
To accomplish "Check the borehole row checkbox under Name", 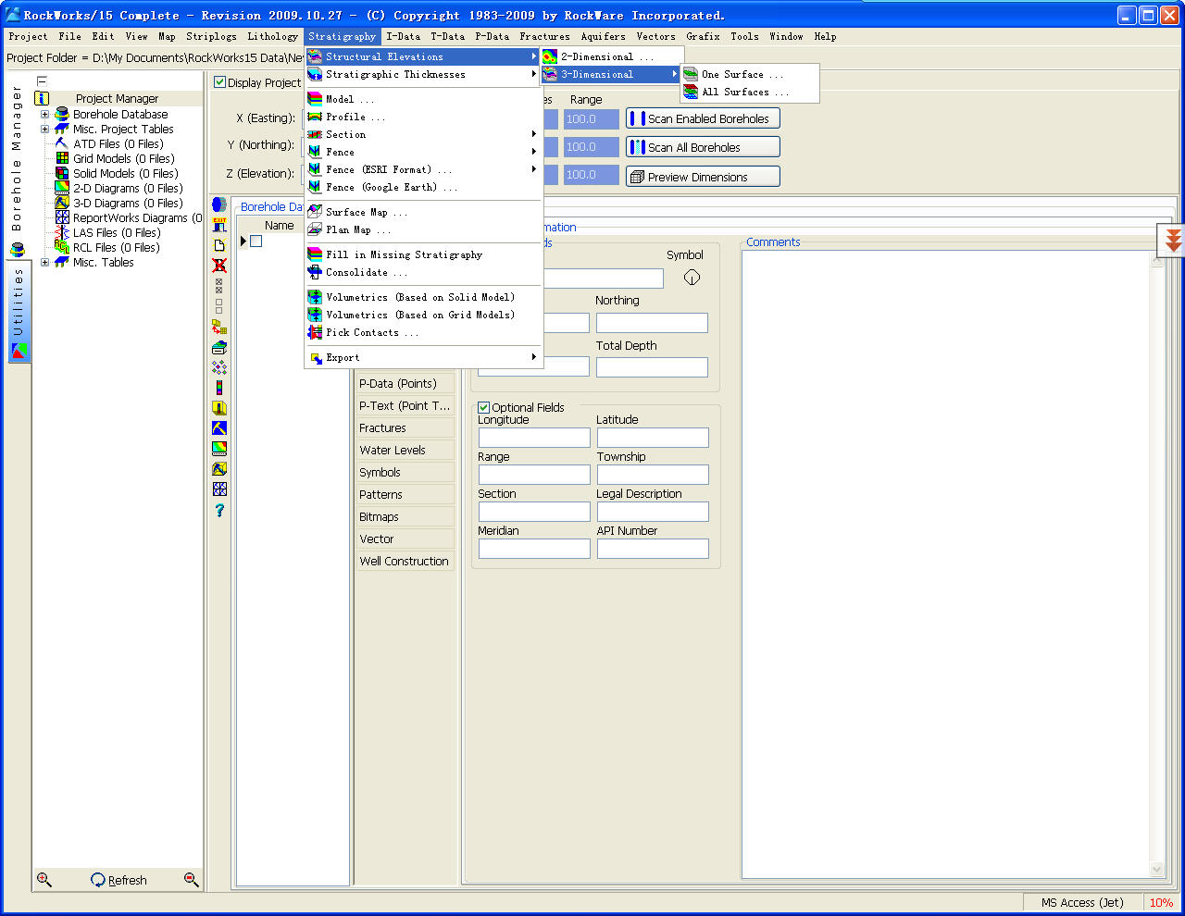I will click(256, 241).
